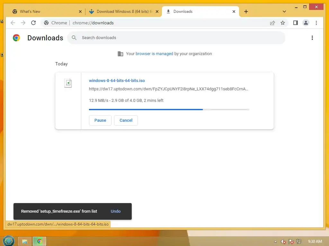The image size is (329, 246).
Task: Click the download progress bar
Action: click(x=169, y=110)
